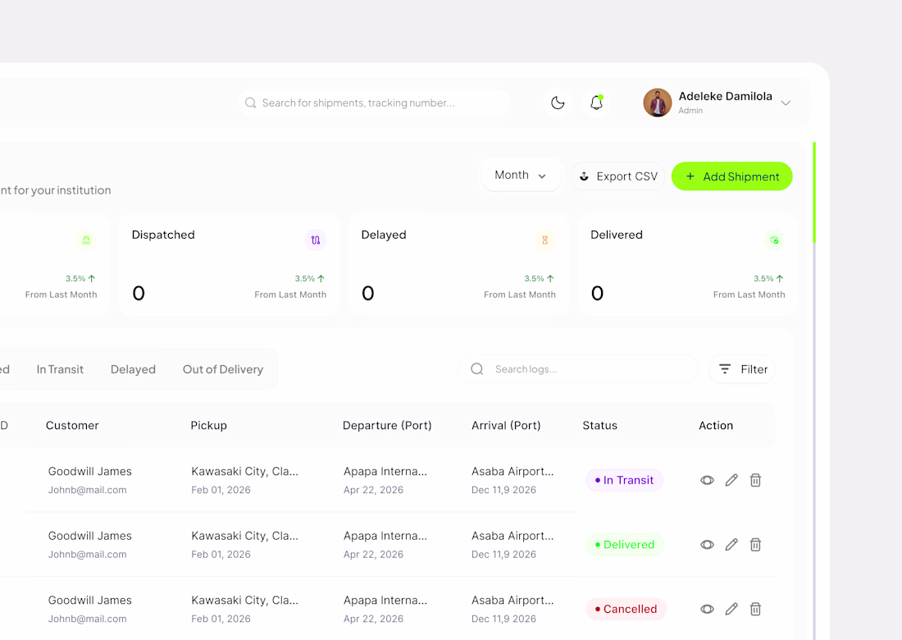The height and width of the screenshot is (640, 902).
Task: Open the Filter options
Action: 742,369
